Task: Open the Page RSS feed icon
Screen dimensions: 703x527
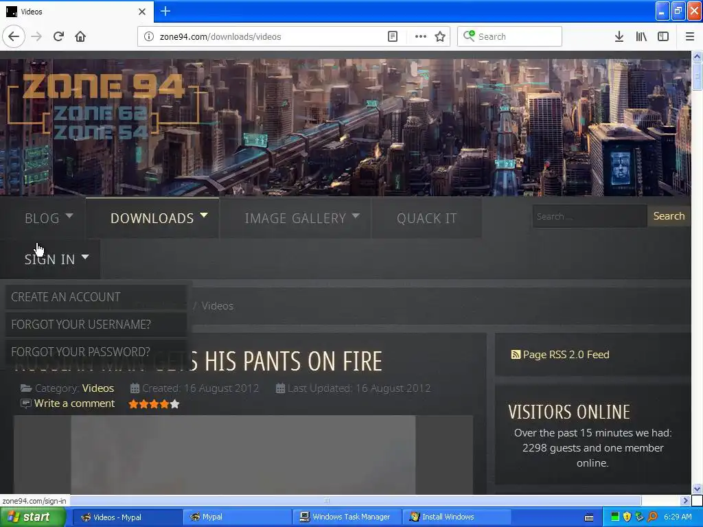Action: pyautogui.click(x=516, y=355)
